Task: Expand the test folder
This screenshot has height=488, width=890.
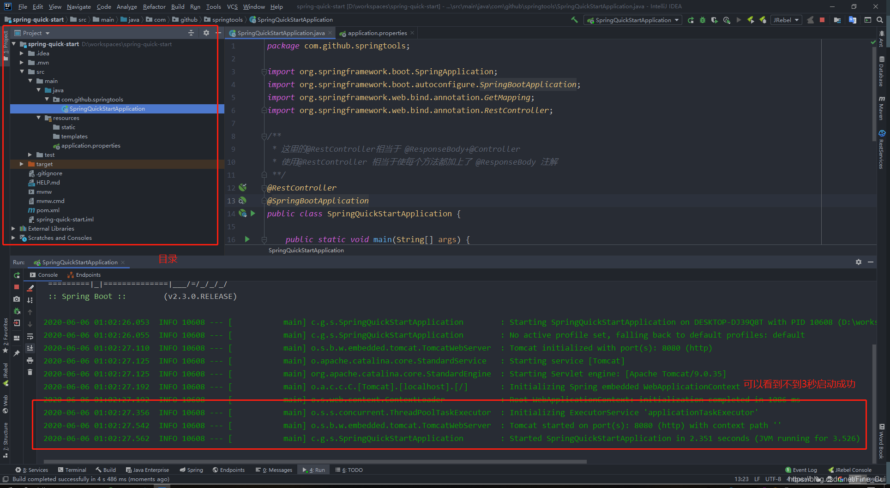Action: (30, 155)
